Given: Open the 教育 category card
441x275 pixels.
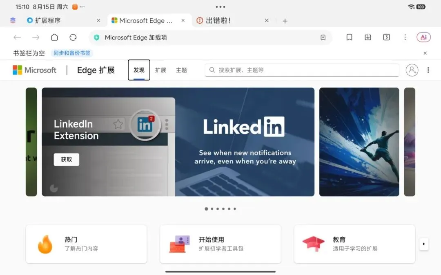Looking at the screenshot, I should click(355, 244).
